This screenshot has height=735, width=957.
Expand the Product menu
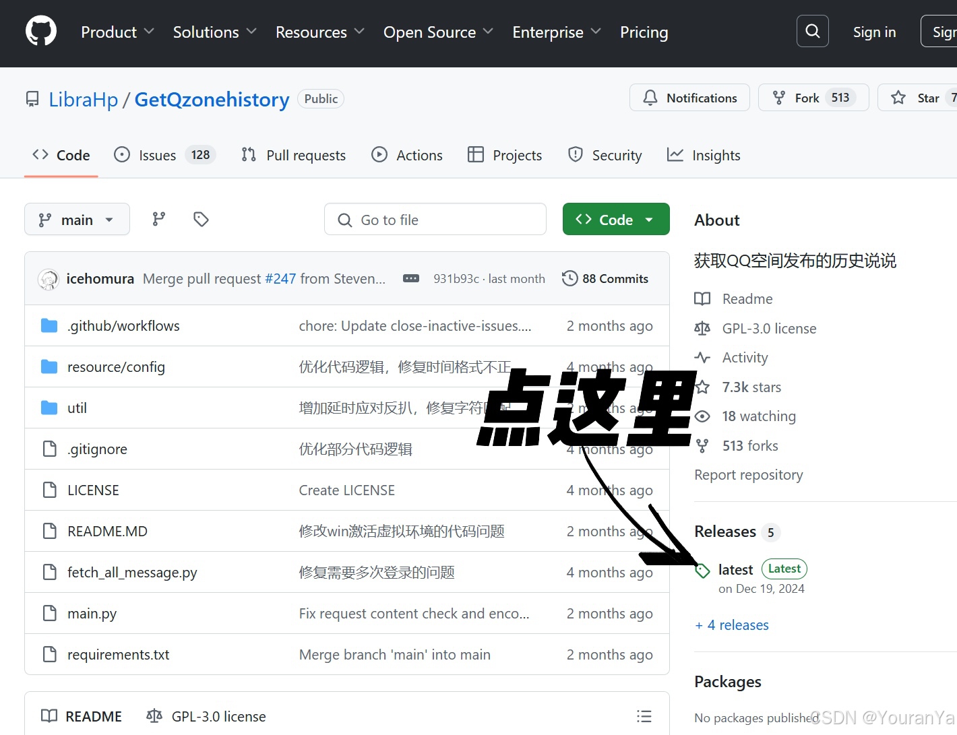click(x=117, y=32)
